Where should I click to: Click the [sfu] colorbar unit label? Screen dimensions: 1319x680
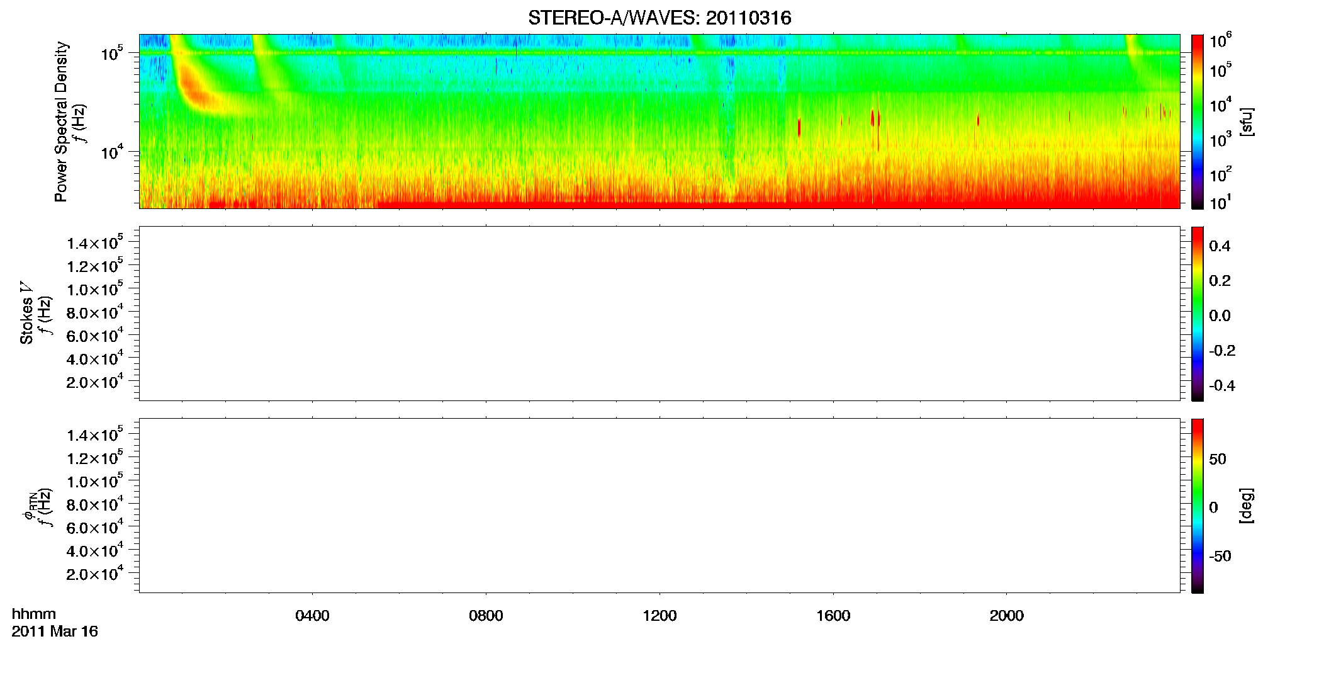click(1246, 122)
